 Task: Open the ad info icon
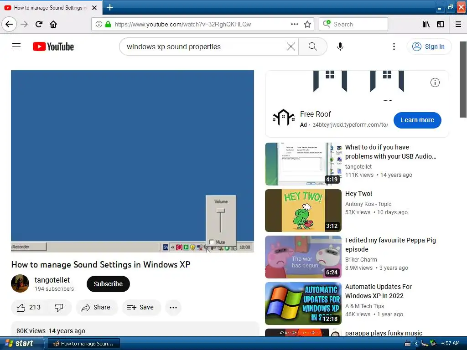click(435, 82)
